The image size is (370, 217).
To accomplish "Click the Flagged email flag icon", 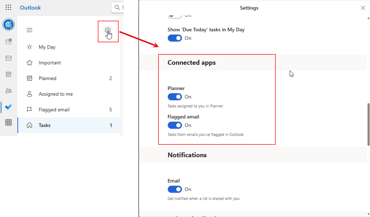I will (x=29, y=109).
